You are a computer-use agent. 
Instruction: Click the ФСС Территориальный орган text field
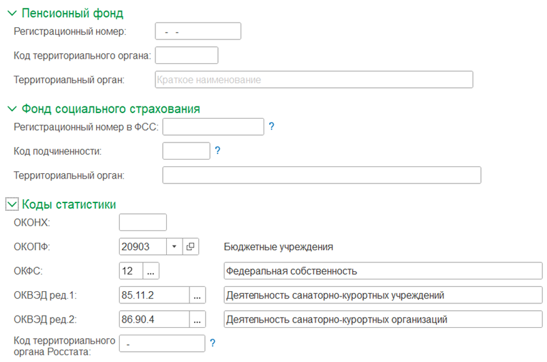tap(322, 175)
